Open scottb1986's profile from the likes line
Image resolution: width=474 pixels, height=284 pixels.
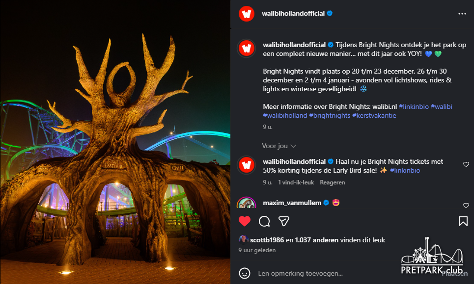[267, 240]
